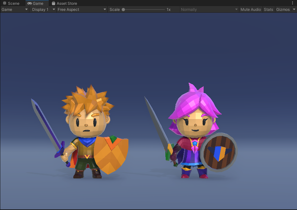Screen dimensions: 297x210
Task: Open the Display 1 dropdown
Action: tap(43, 10)
